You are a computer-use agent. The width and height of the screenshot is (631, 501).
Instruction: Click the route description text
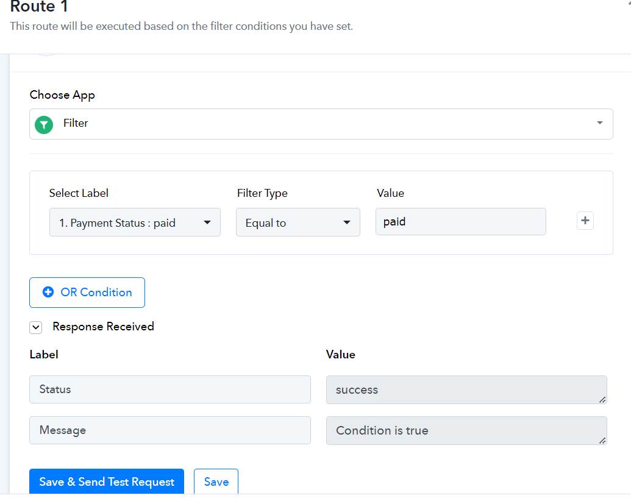(182, 27)
